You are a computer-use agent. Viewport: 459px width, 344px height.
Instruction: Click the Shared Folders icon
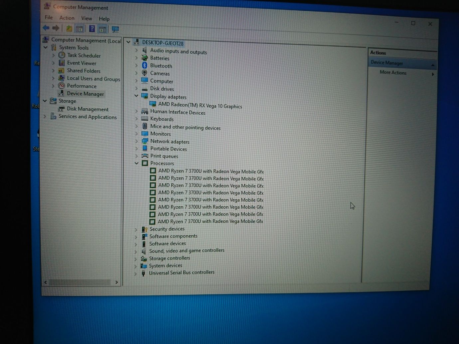click(61, 70)
